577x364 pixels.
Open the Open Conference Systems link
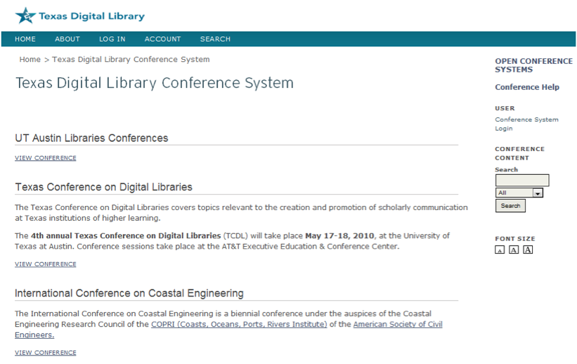pyautogui.click(x=533, y=65)
